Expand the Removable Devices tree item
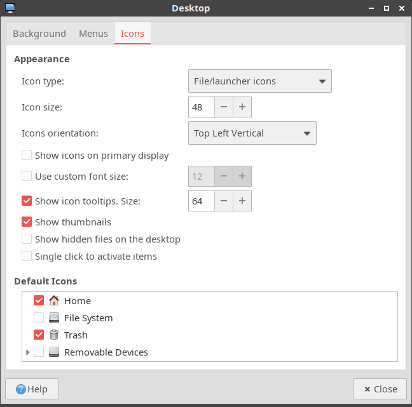412x407 pixels. tap(27, 352)
